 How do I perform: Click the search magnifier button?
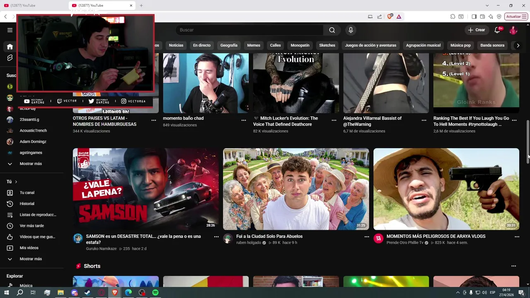[332, 30]
